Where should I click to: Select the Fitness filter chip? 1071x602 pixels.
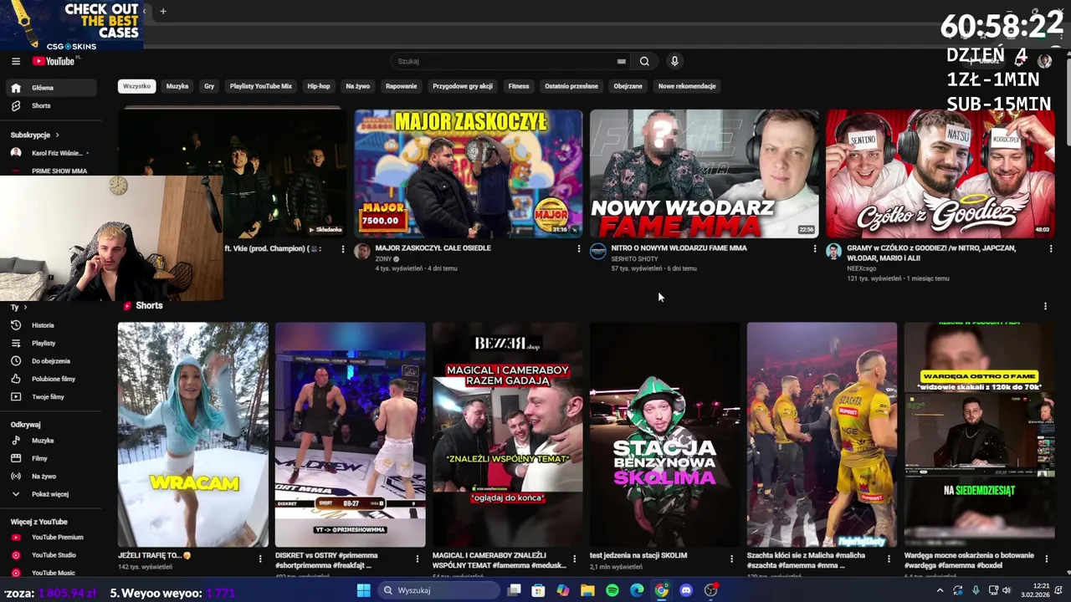[x=519, y=86]
